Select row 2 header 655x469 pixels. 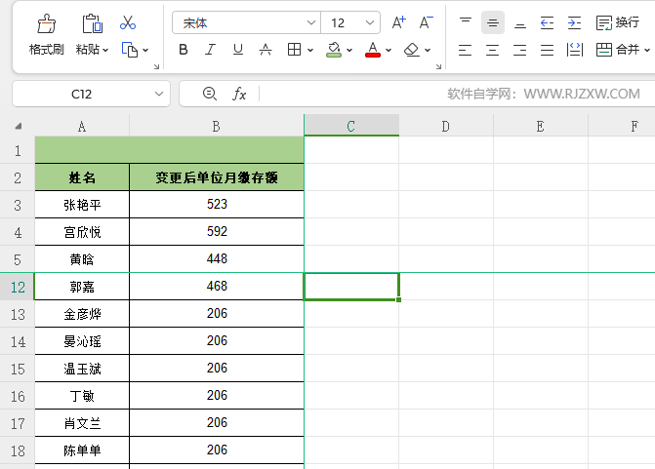[18, 177]
